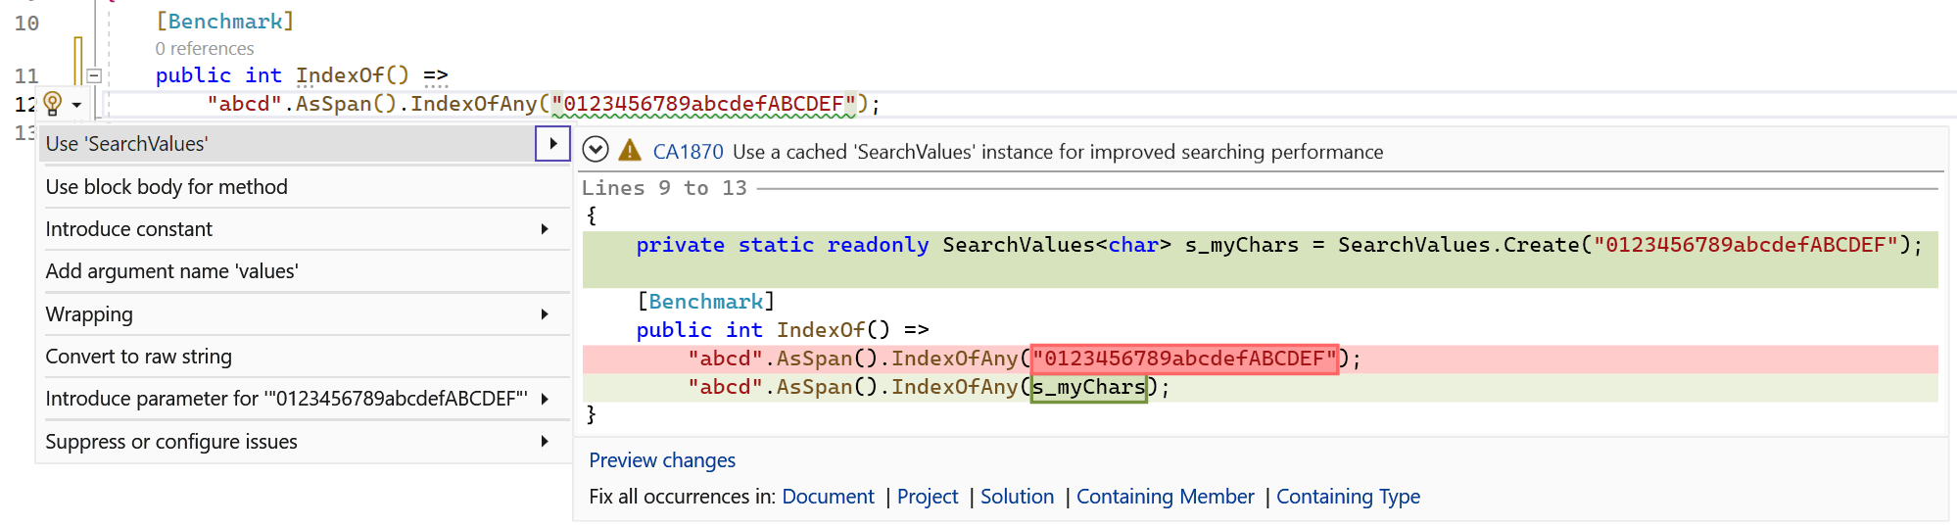Expand the Wrapping submenu arrow
Viewport: 1957px width, 527px height.
coord(545,314)
